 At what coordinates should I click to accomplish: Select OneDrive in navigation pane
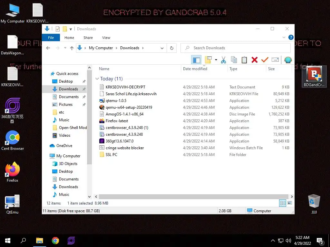(x=64, y=146)
